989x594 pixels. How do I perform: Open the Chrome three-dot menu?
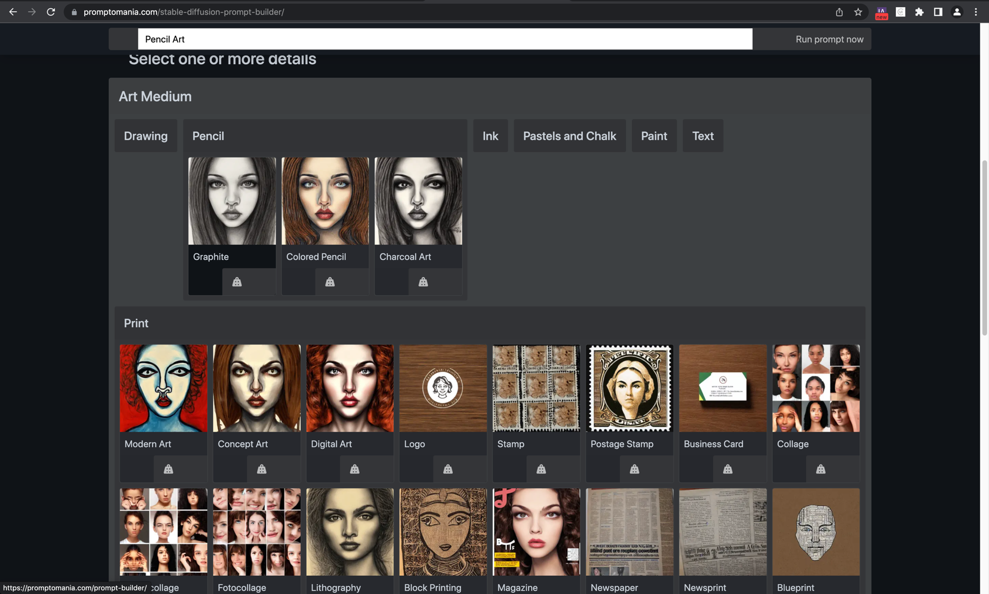click(x=975, y=12)
